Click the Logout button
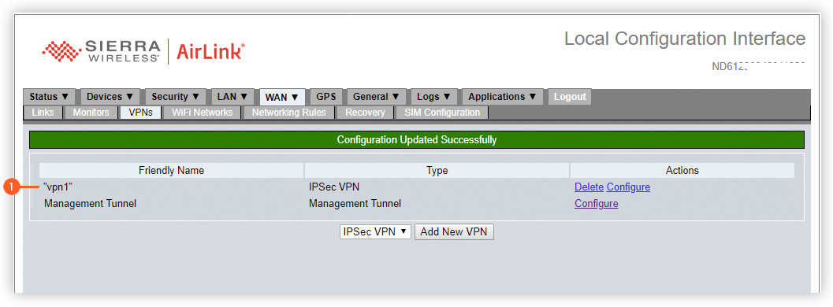833x307 pixels. point(570,97)
